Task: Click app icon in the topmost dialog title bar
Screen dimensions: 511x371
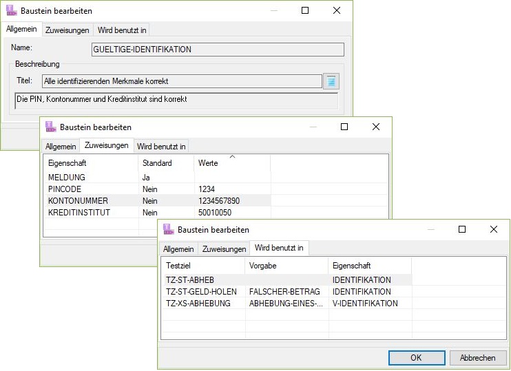Action: click(x=11, y=11)
